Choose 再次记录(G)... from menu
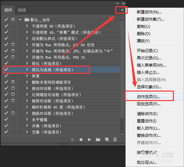This screenshot has width=184, height=167. point(149,58)
